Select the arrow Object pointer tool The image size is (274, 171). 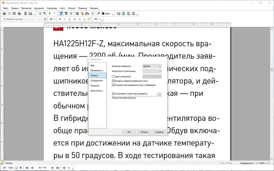pyautogui.click(x=50, y=14)
